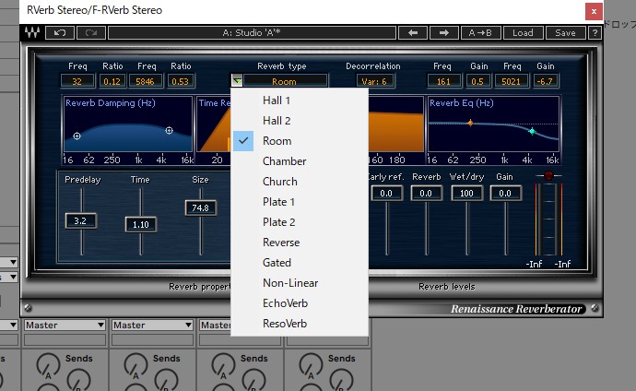Click Send A knob on second mixer channel
This screenshot has width=636, height=391.
point(135,365)
